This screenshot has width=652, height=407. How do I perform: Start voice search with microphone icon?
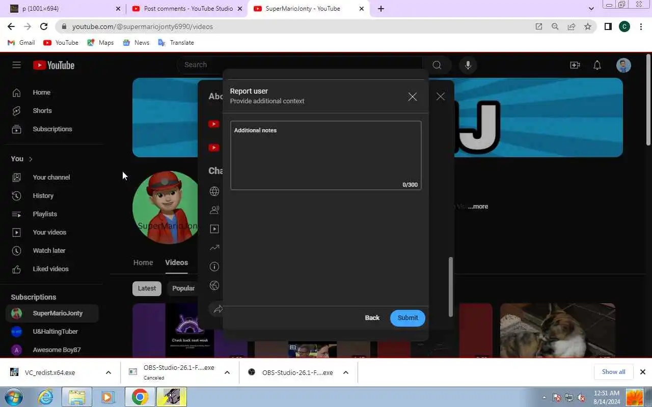click(468, 65)
